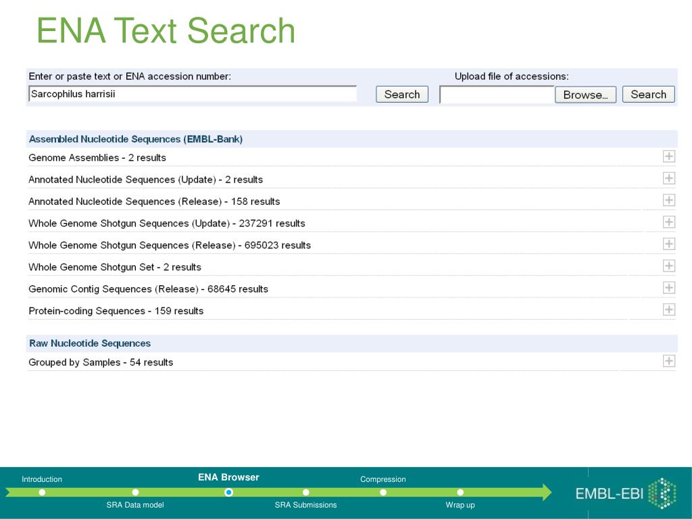Click the 'Enter or paste text' label
Viewport: 692px width, 519px height.
point(130,76)
